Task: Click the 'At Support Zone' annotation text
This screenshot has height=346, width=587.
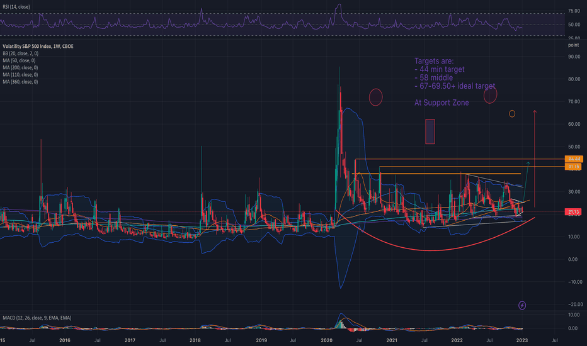Action: [x=442, y=103]
